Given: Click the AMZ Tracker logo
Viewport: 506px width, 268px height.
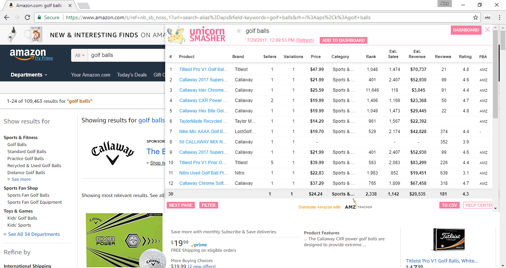Looking at the screenshot, I should tap(358, 206).
